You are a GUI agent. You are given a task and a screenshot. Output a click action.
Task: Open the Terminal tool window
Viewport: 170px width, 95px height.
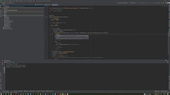pos(26,91)
